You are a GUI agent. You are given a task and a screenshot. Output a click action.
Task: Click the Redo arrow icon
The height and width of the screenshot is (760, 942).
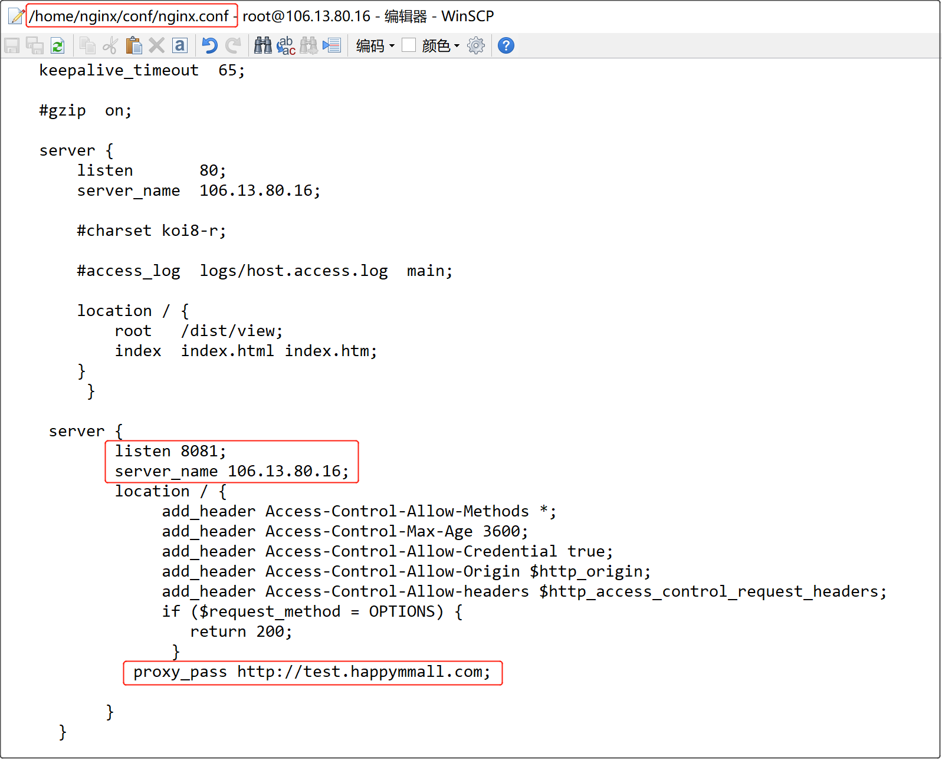tap(234, 45)
